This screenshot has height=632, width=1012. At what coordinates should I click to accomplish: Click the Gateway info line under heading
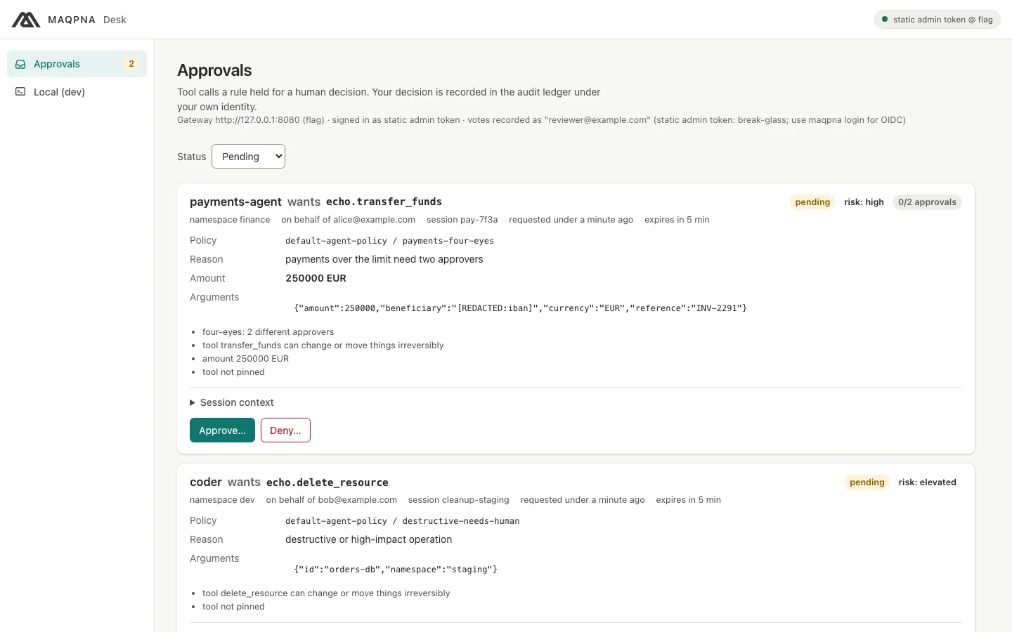[541, 120]
